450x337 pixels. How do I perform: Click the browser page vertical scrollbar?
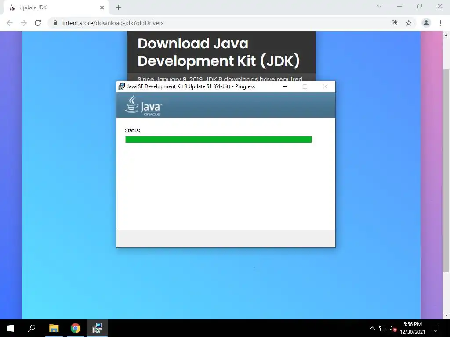click(446, 171)
